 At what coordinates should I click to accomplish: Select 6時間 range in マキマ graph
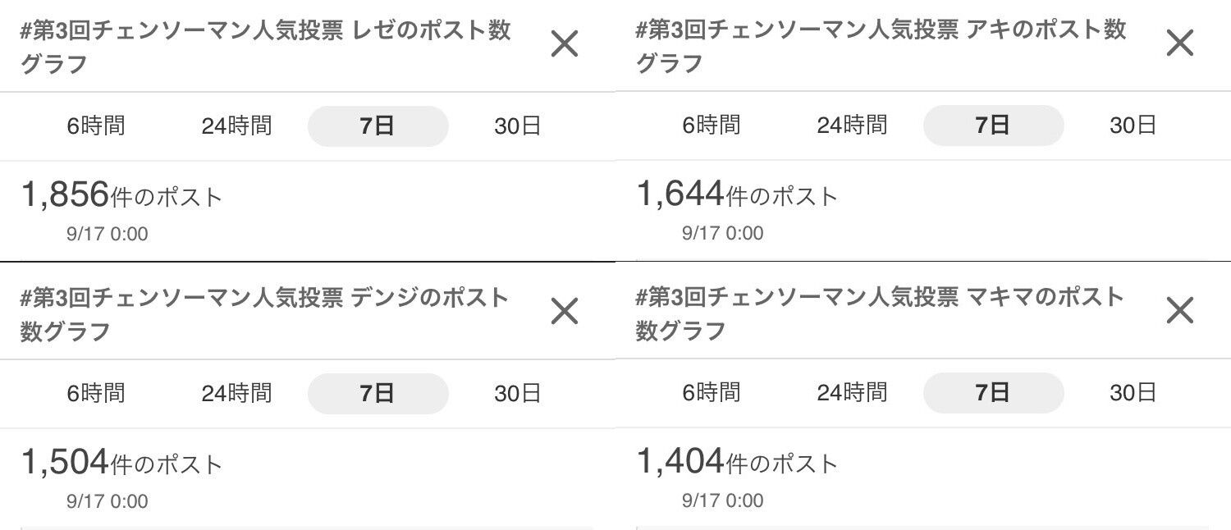(711, 393)
